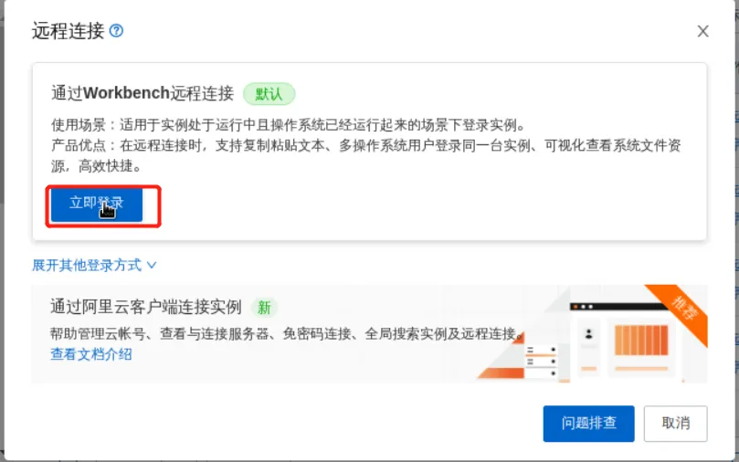Expand 展开其他登录方式 link text
The width and height of the screenshot is (739, 462).
tap(87, 265)
